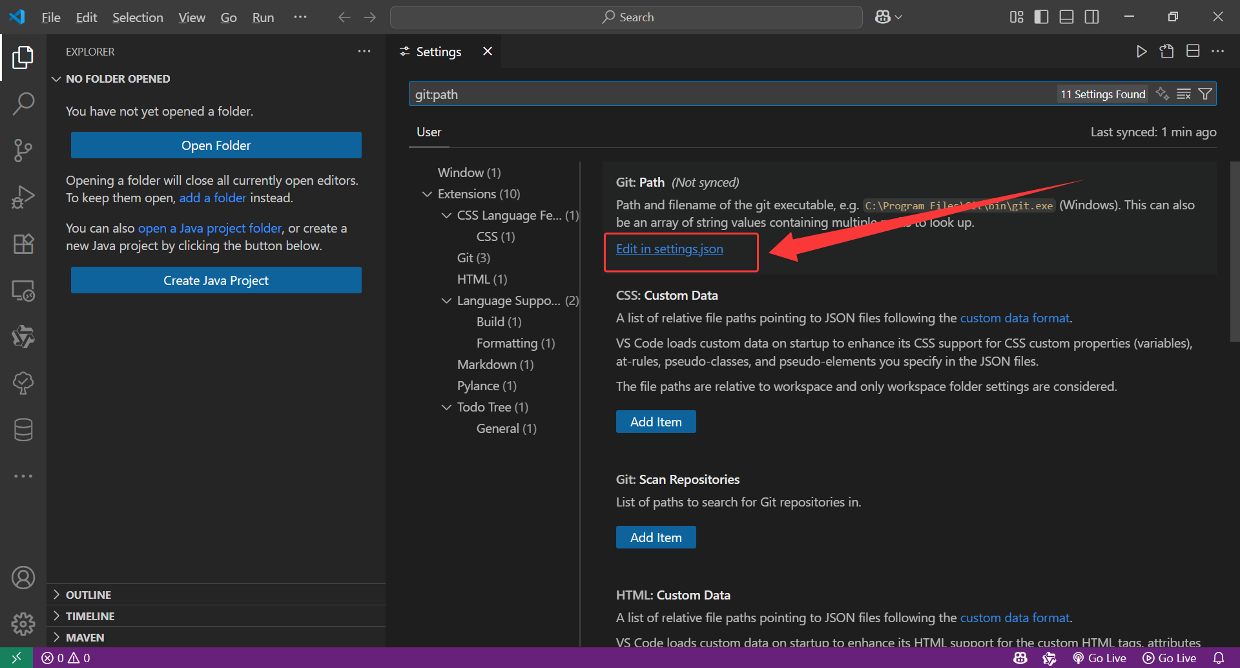Image resolution: width=1240 pixels, height=668 pixels.
Task: Open the Manage gear icon
Action: click(23, 624)
